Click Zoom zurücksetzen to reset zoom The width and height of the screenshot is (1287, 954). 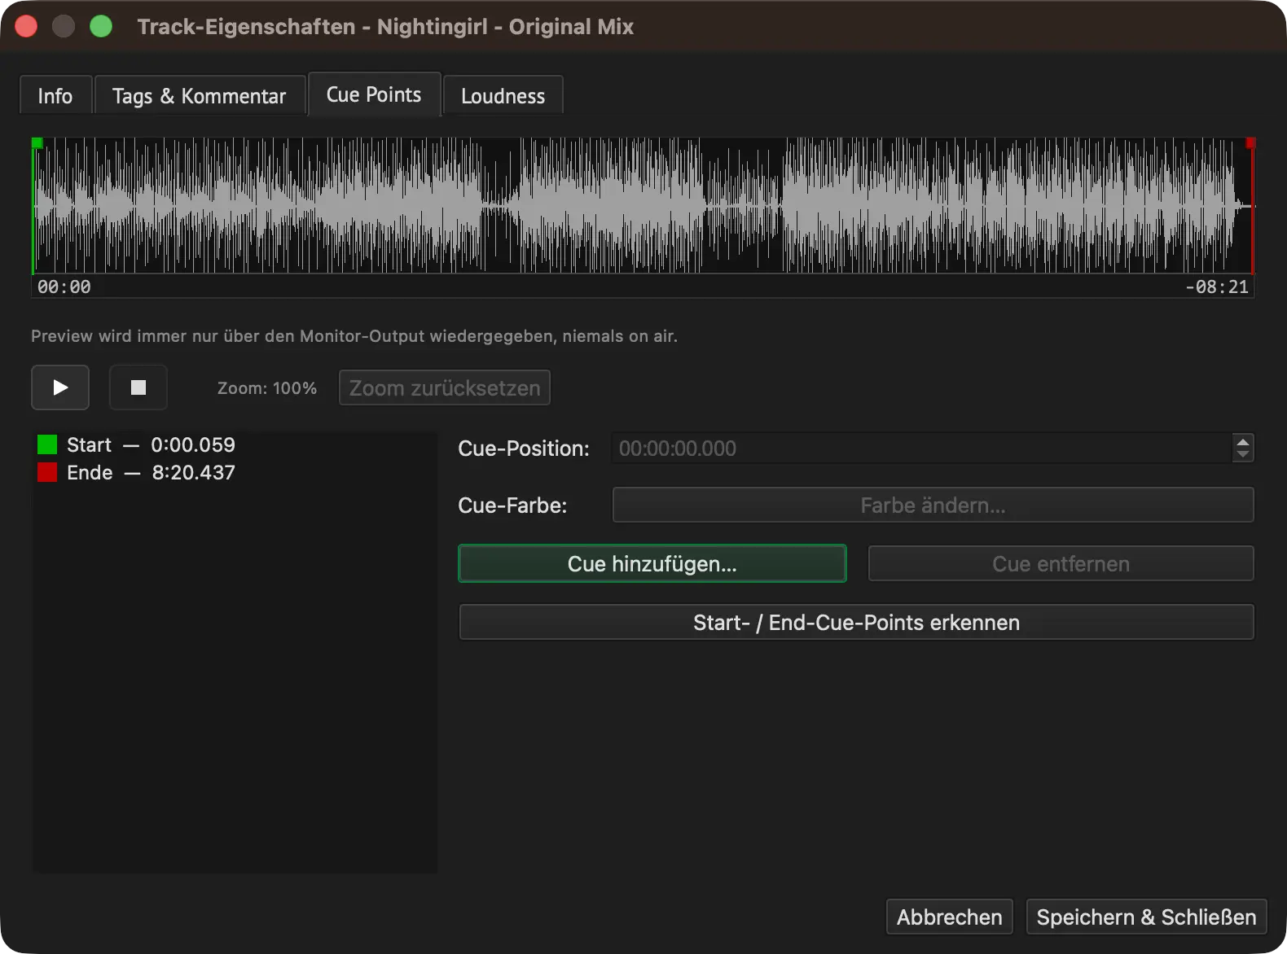[445, 387]
